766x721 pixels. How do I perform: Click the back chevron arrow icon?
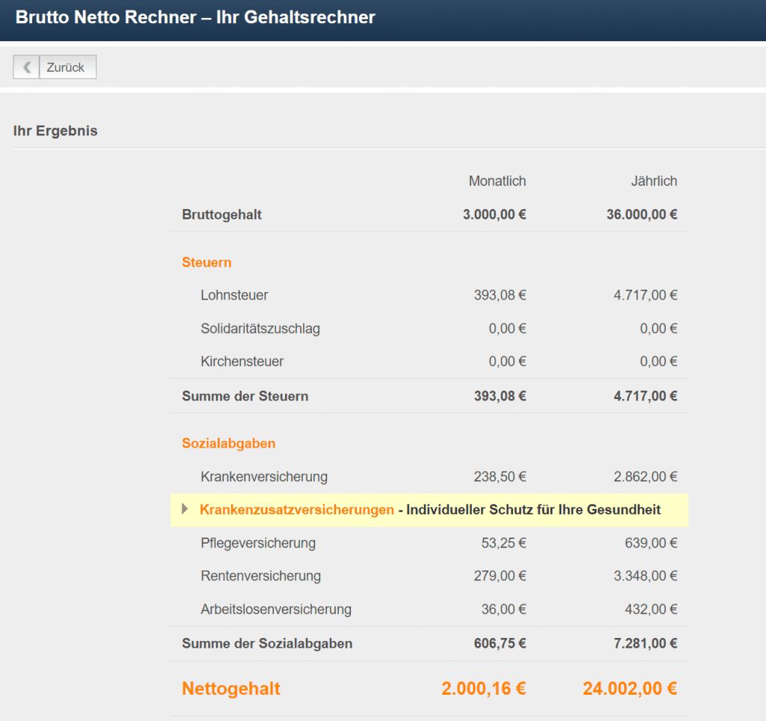(26, 67)
